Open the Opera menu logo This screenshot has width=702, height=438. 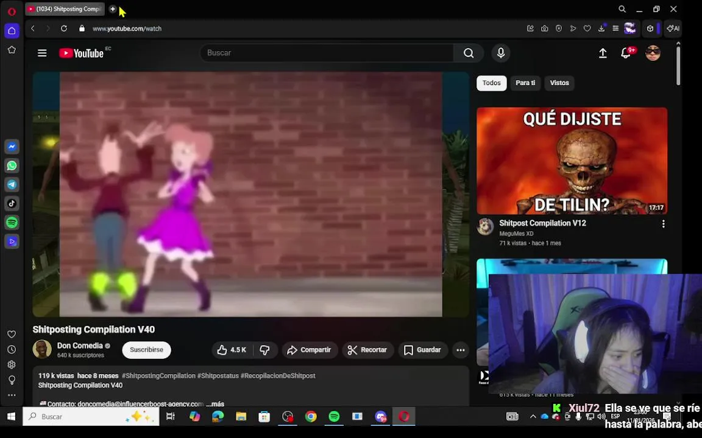coord(12,12)
